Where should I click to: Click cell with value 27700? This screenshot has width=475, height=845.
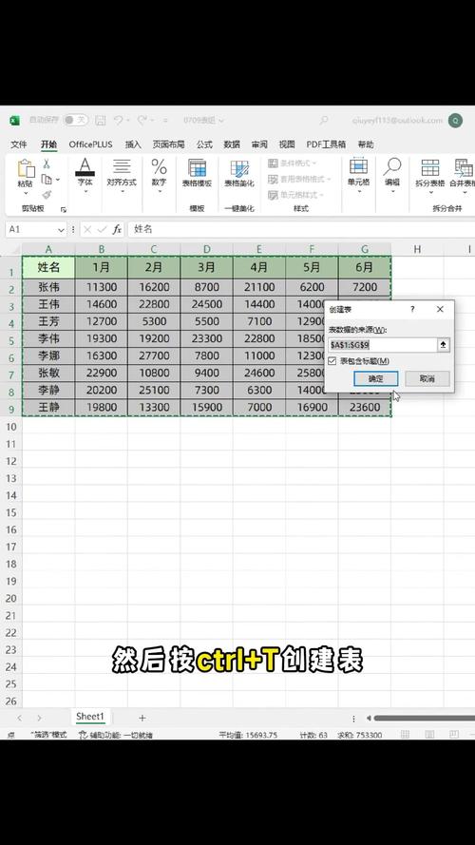click(154, 356)
